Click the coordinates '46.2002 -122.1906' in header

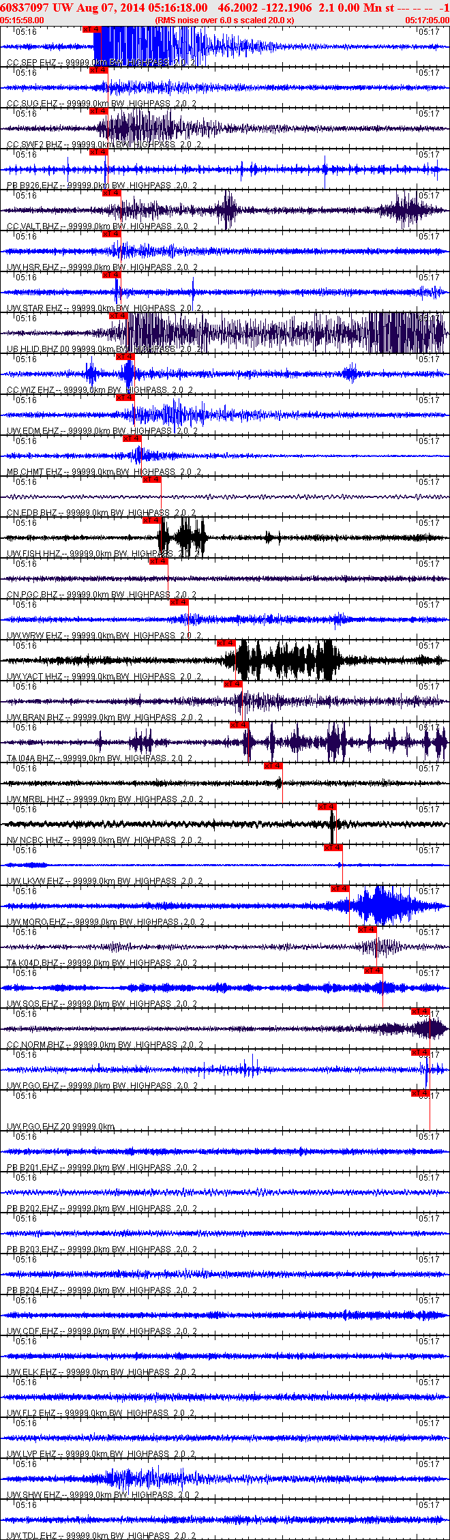point(265,8)
